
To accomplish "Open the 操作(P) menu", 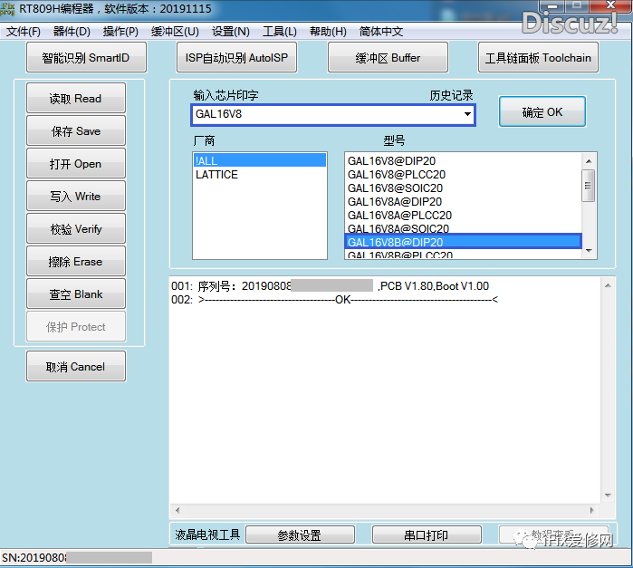I will tap(120, 32).
